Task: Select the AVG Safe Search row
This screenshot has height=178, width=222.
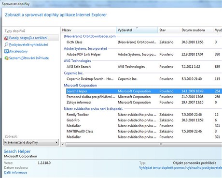Action: coord(144,67)
